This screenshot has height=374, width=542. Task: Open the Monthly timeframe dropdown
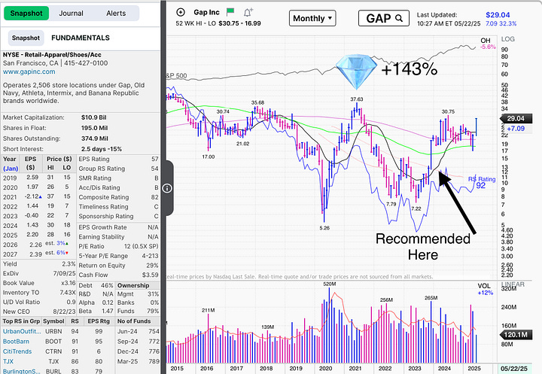click(312, 18)
